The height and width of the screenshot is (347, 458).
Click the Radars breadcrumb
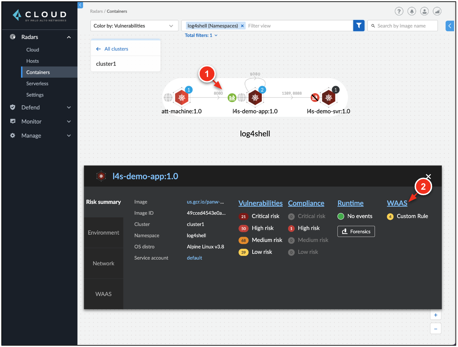click(96, 11)
